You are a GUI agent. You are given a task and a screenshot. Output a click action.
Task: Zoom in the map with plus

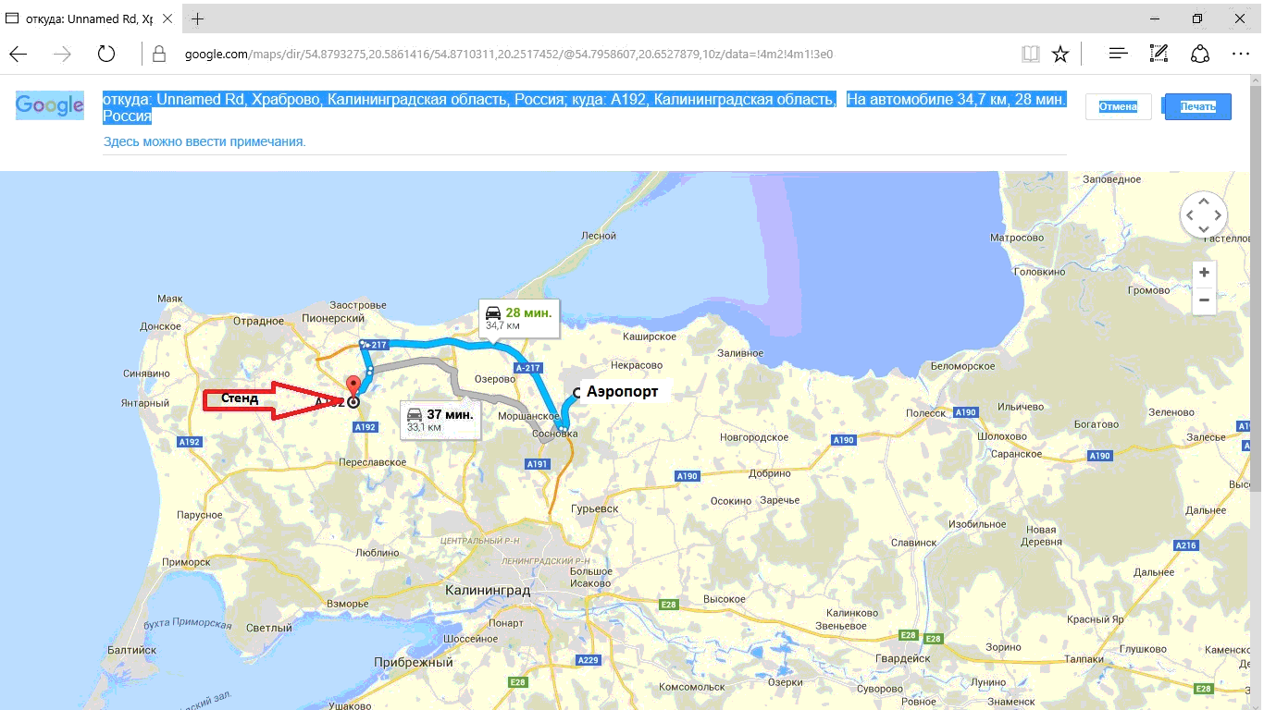1203,273
